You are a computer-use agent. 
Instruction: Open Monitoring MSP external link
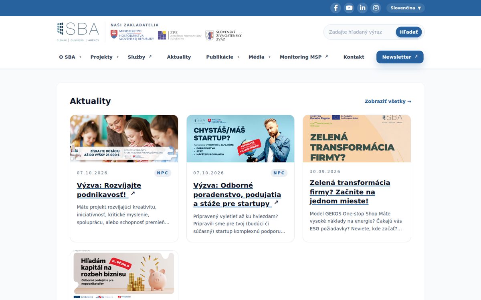pyautogui.click(x=304, y=57)
